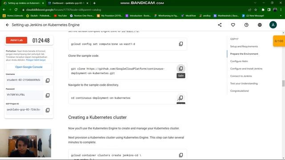Click the GCP Project ID field
The width and height of the screenshot is (285, 160).
coord(24,110)
